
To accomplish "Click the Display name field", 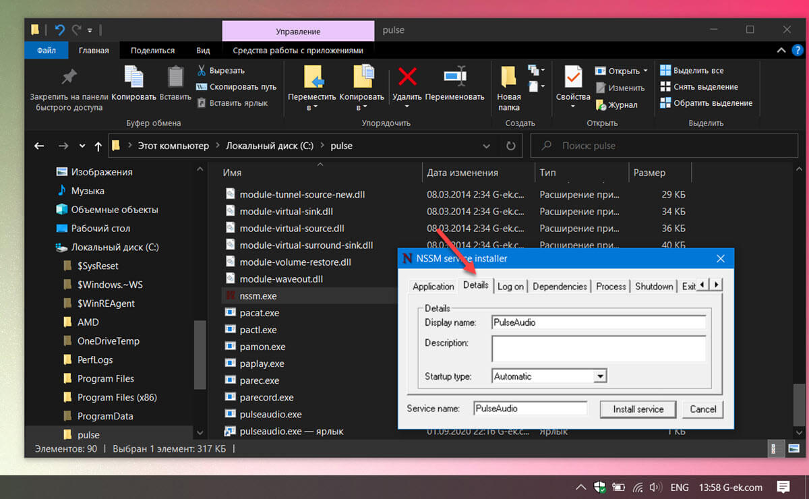I will coord(599,322).
